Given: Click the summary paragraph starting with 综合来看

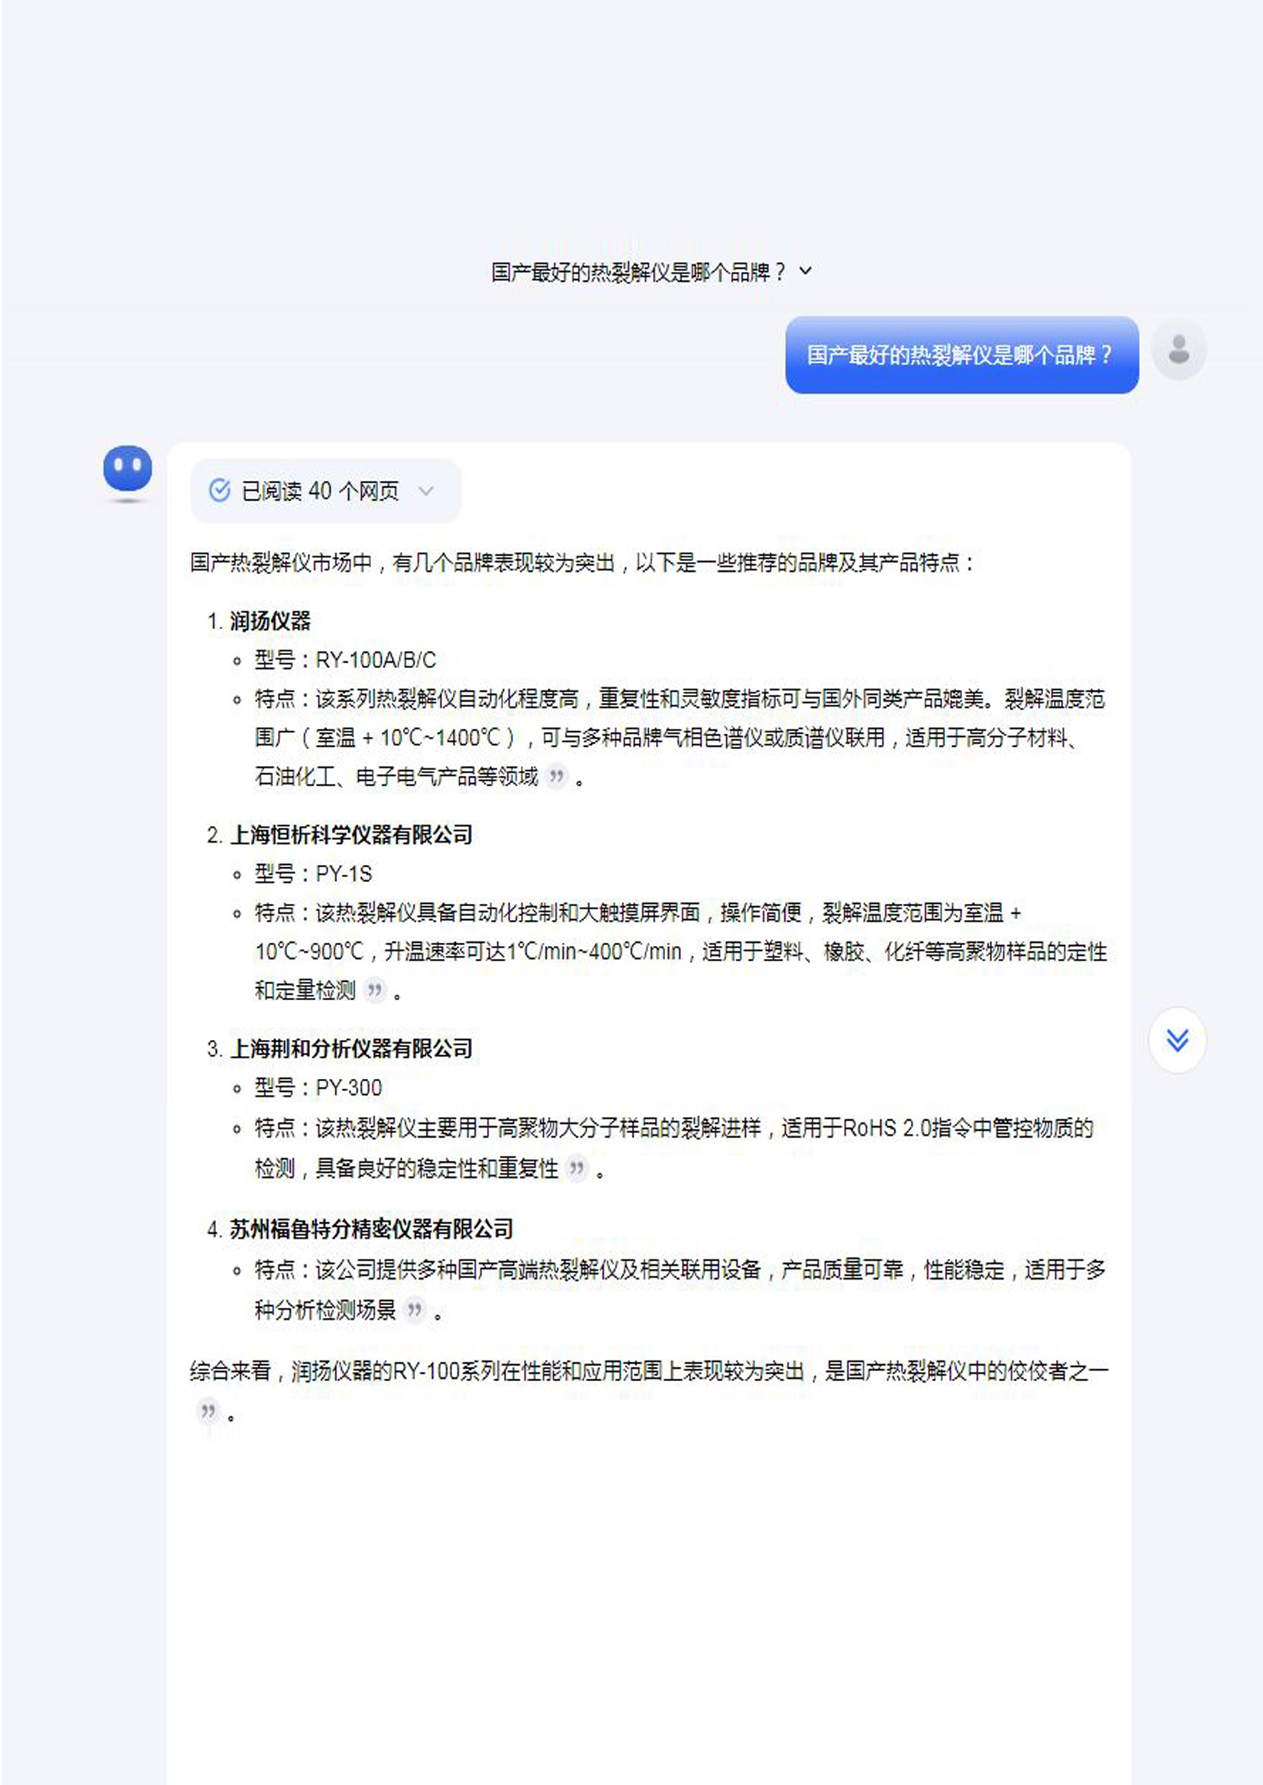Looking at the screenshot, I should pyautogui.click(x=649, y=1390).
